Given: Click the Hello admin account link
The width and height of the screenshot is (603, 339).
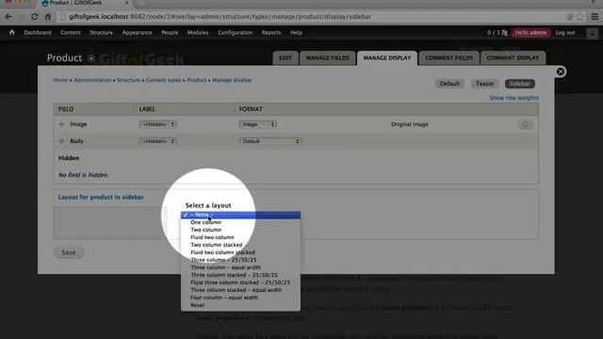Looking at the screenshot, I should tap(530, 33).
